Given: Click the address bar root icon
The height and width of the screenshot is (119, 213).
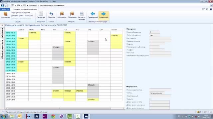Looking at the screenshot, I should (12, 5).
